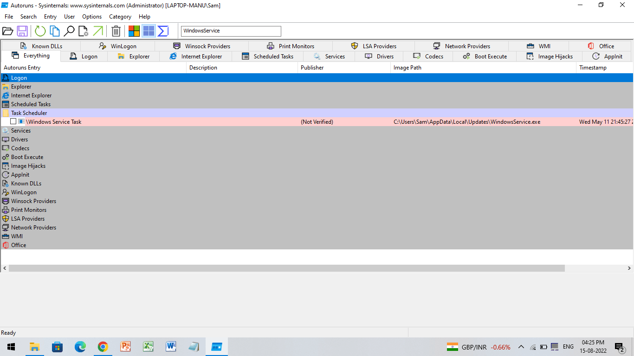Open the LSA Providers tab
The width and height of the screenshot is (634, 356).
pyautogui.click(x=374, y=46)
